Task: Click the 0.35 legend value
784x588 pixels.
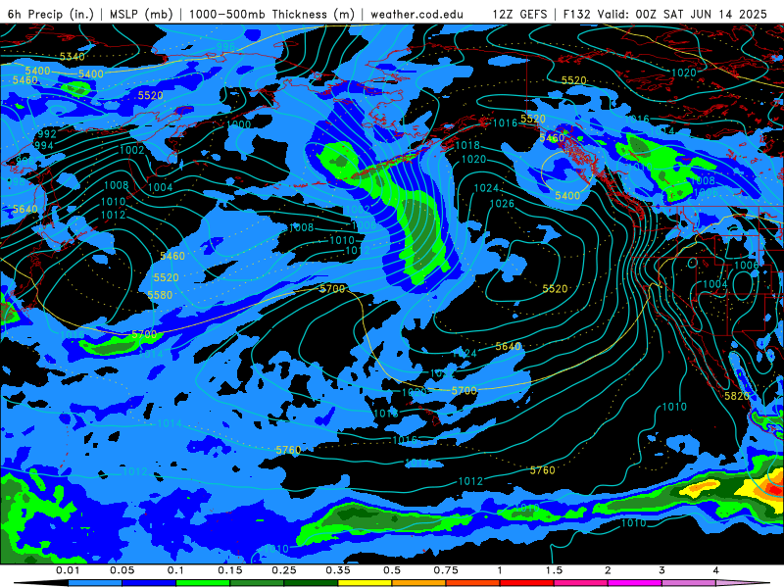Action: coord(338,570)
